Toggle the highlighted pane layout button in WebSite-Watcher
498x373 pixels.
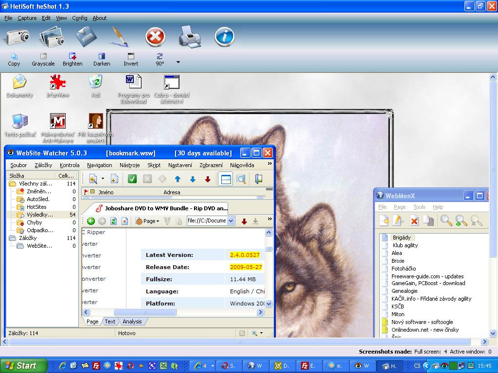coord(226,179)
